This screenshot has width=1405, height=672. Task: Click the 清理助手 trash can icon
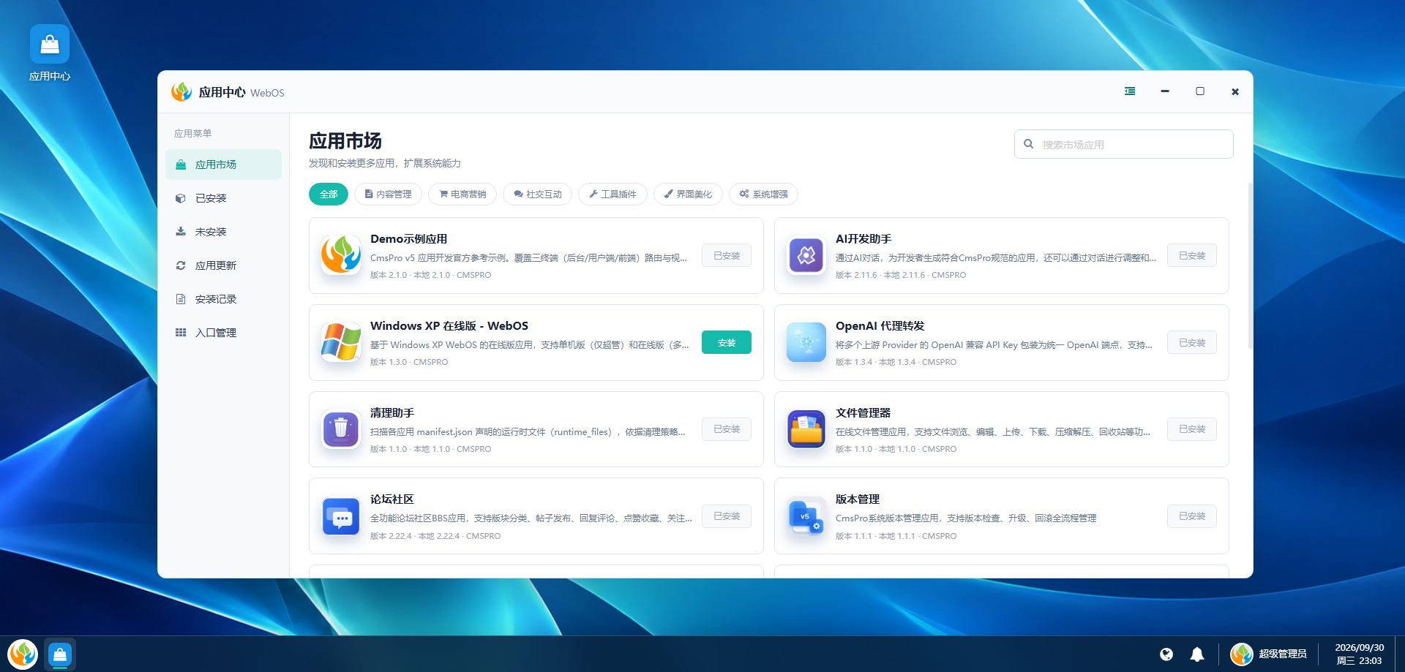coord(341,429)
